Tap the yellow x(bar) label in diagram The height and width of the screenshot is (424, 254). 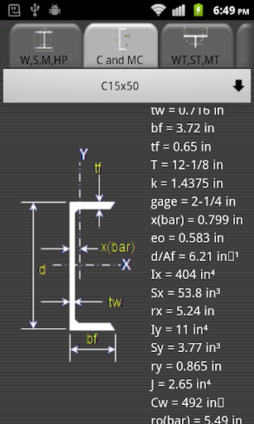pyautogui.click(x=117, y=247)
